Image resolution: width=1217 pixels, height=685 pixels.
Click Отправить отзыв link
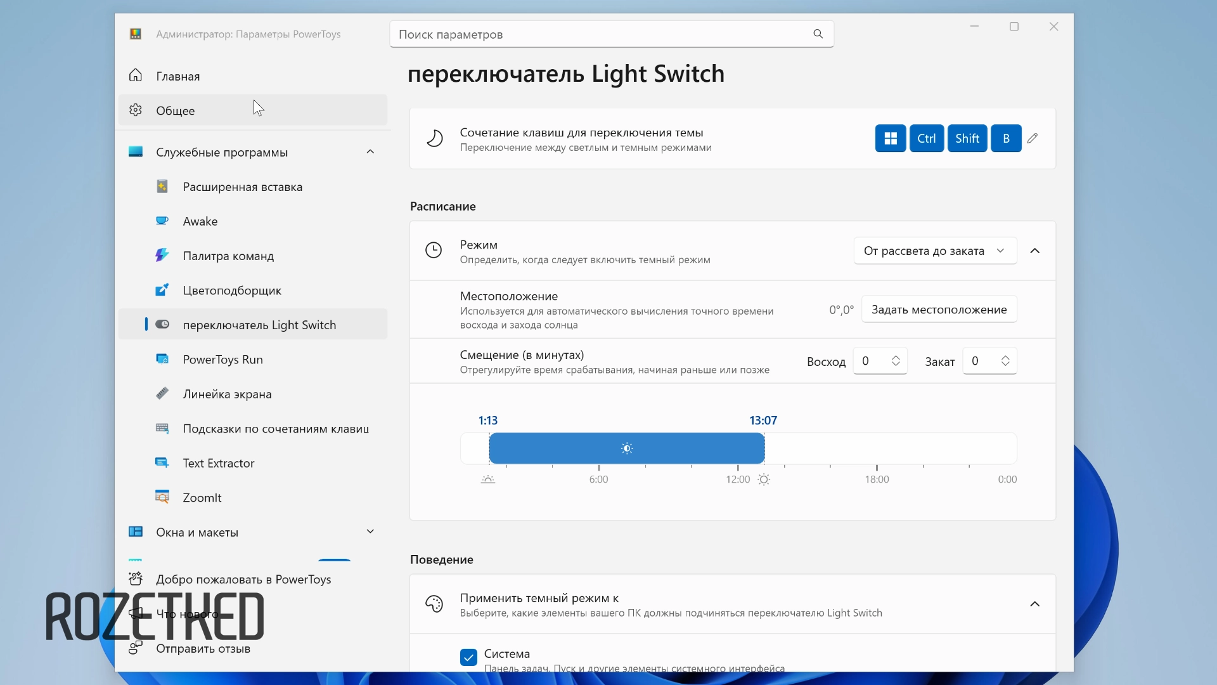[x=203, y=648]
